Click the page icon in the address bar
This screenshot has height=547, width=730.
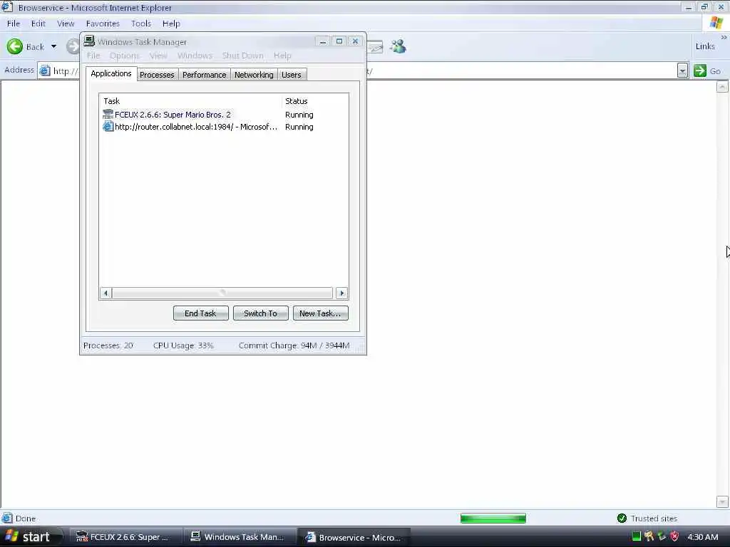pos(45,71)
